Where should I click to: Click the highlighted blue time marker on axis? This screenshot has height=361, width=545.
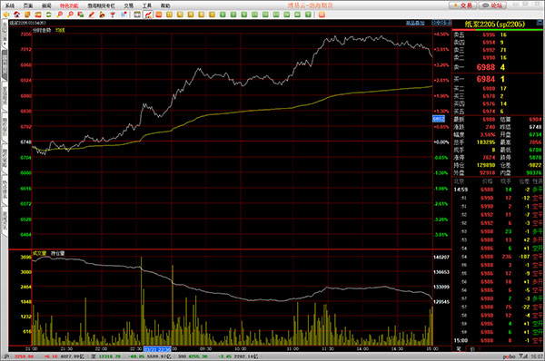(x=157, y=349)
